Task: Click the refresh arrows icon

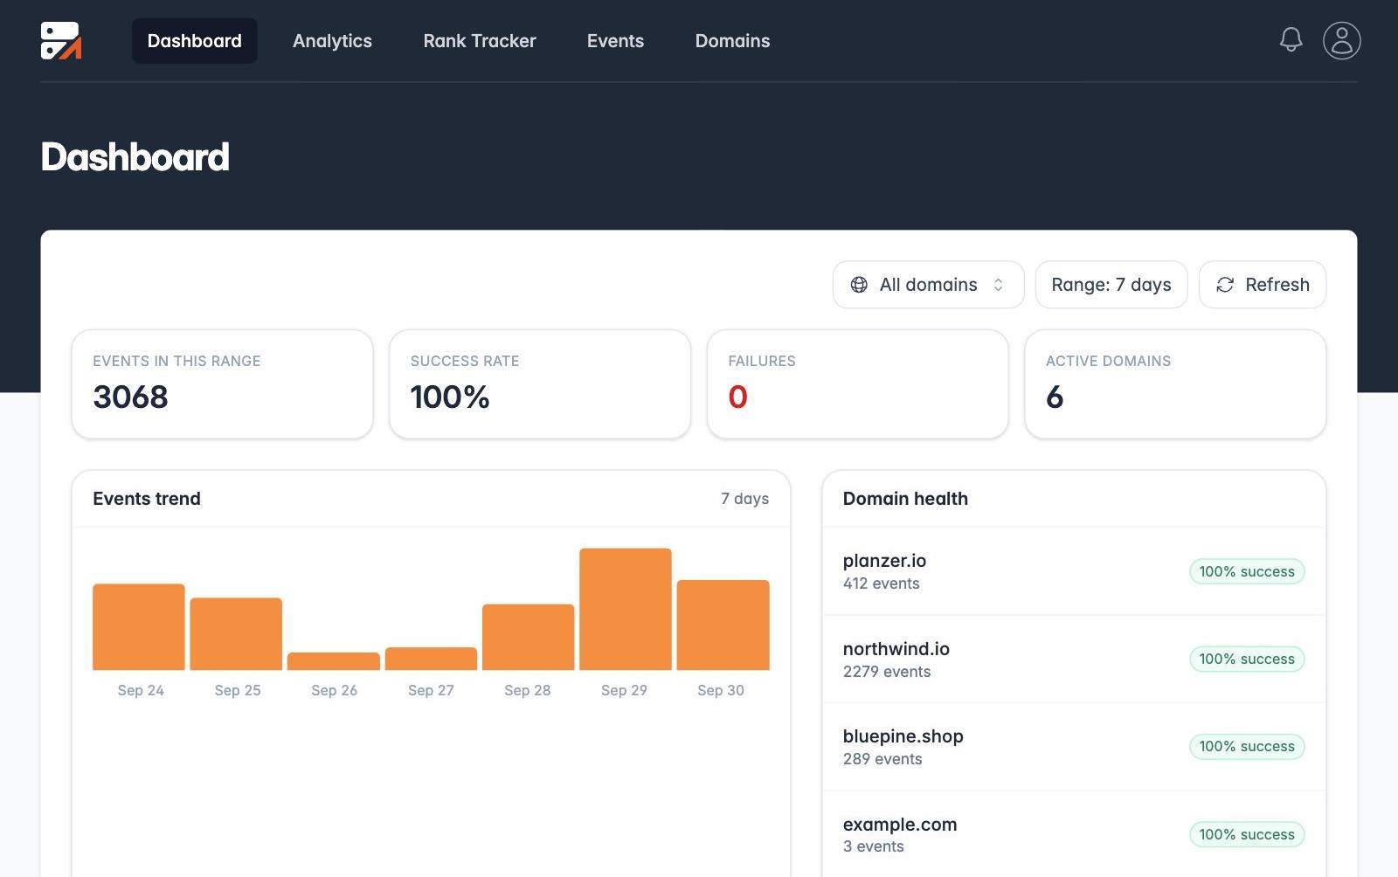Action: click(1225, 285)
